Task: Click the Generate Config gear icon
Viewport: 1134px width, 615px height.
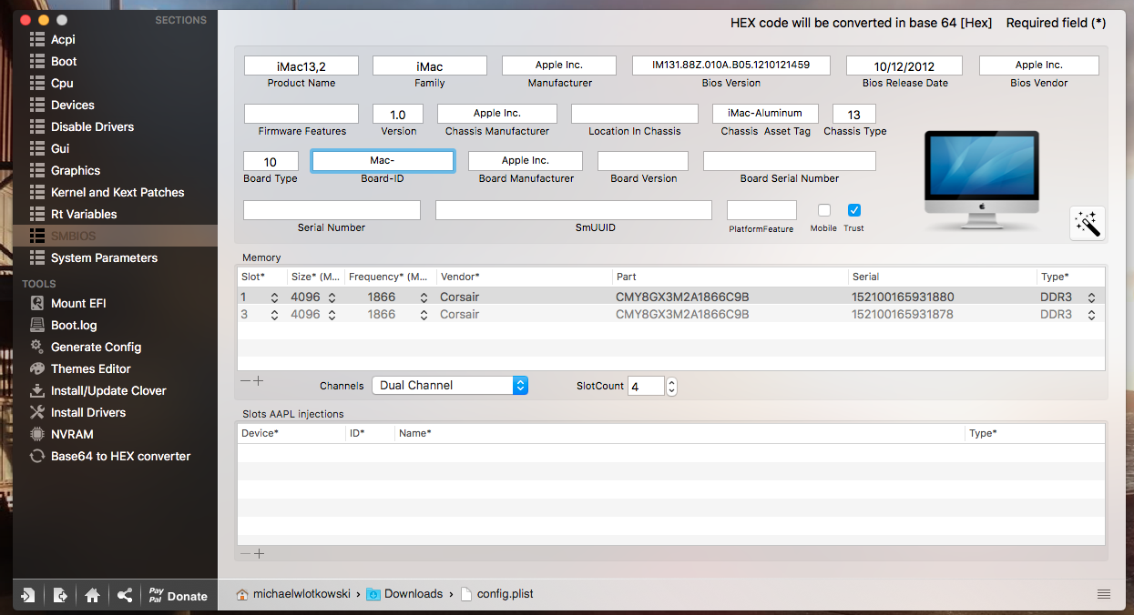Action: tap(37, 347)
